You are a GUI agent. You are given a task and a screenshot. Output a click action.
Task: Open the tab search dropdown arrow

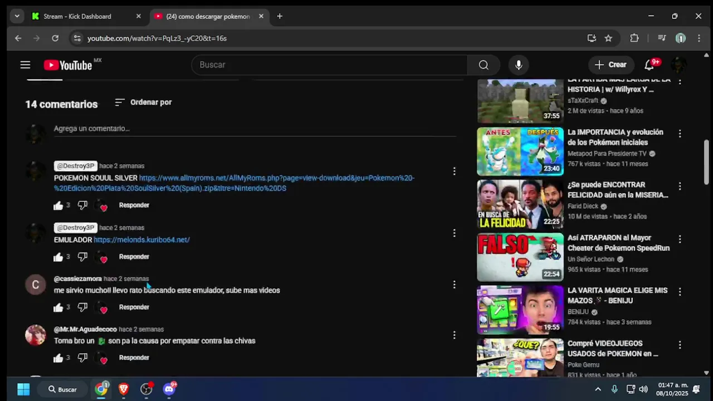tap(17, 16)
